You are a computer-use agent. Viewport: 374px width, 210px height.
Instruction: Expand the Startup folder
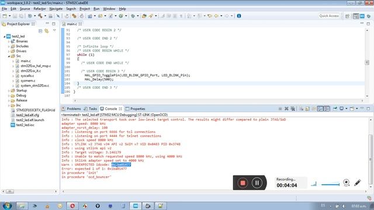tap(9, 90)
